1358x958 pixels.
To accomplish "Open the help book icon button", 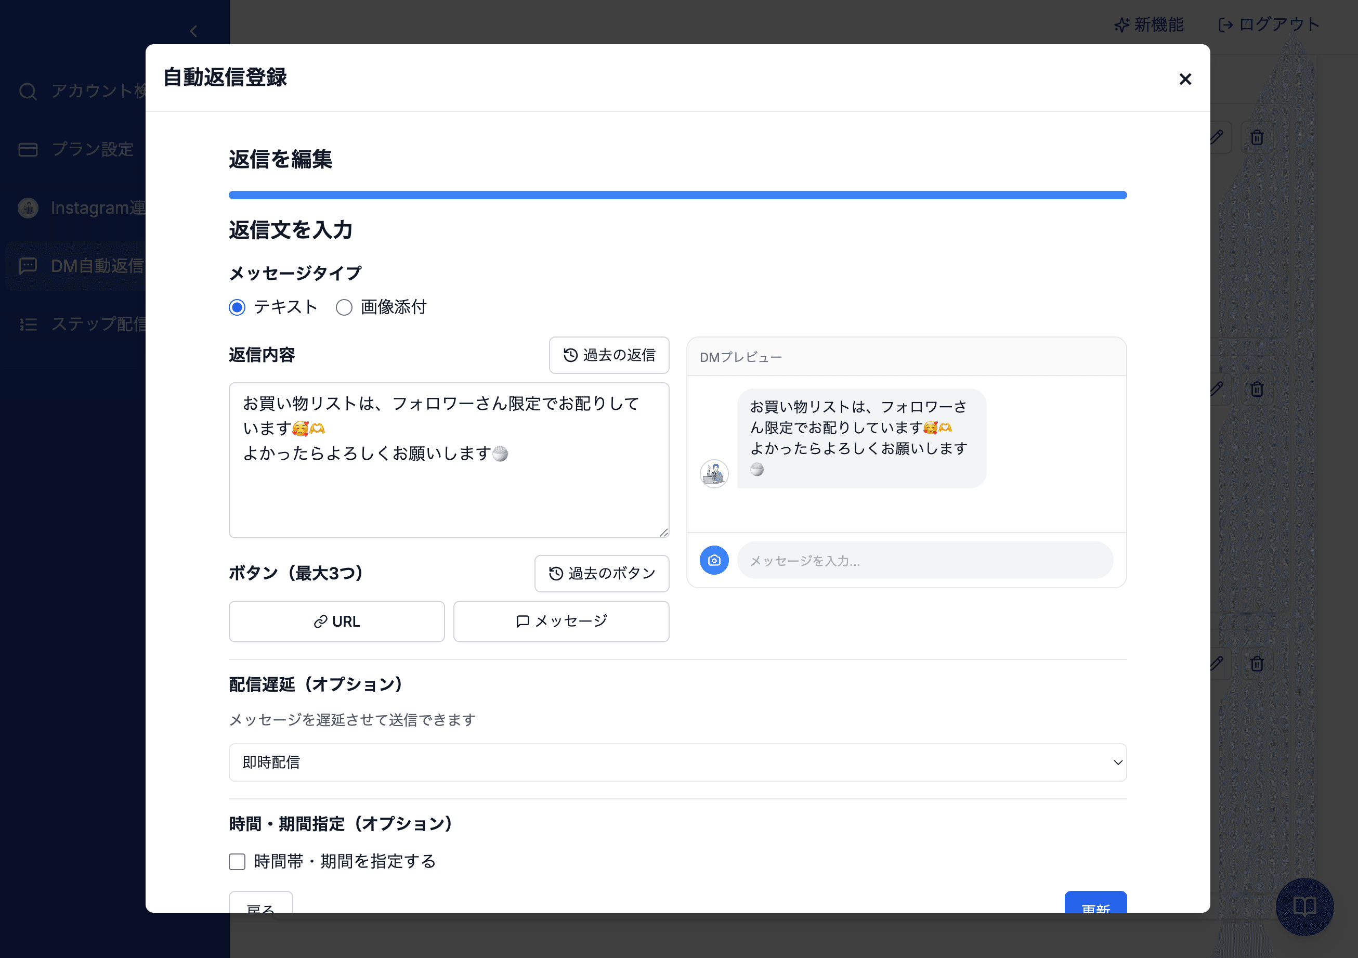I will (1304, 906).
